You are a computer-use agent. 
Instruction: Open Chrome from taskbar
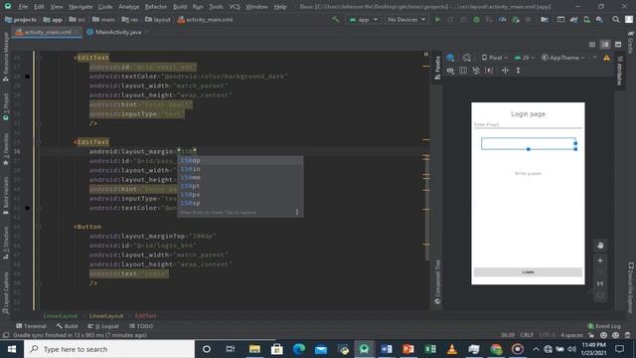pos(496,349)
